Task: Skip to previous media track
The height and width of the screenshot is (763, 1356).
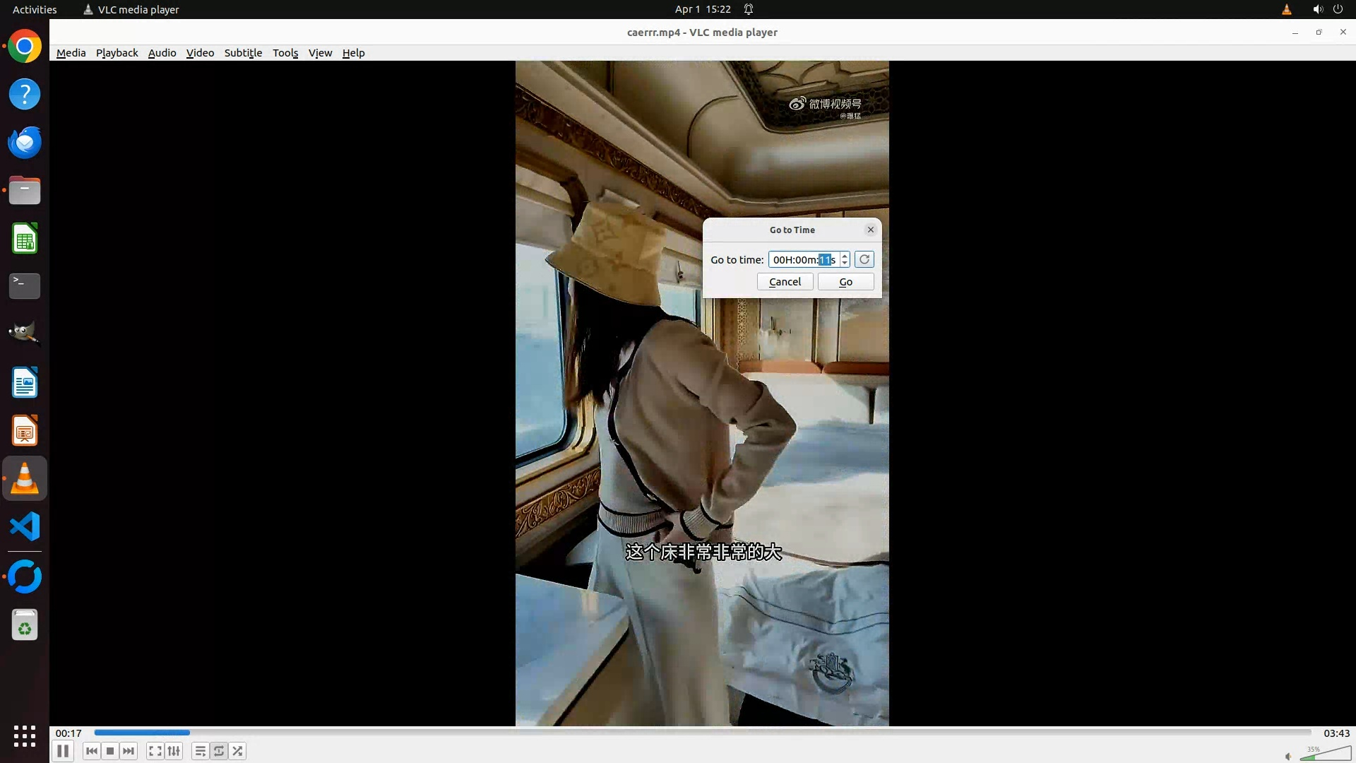Action: click(x=92, y=751)
